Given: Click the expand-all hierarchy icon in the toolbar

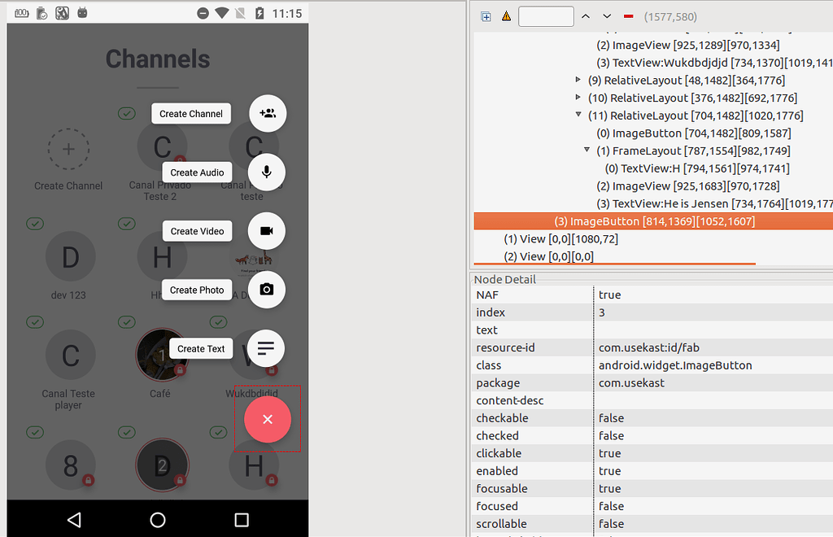Looking at the screenshot, I should coord(486,15).
